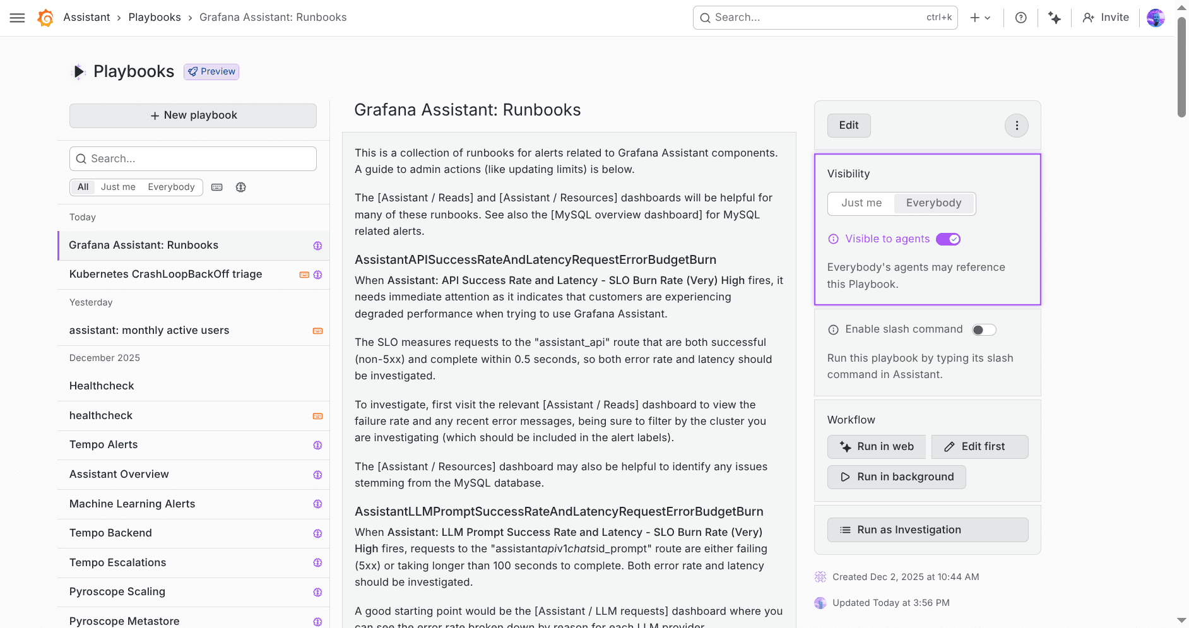Open the Playbooks breadcrumb item
Screen dimensions: 1189x628
154,17
